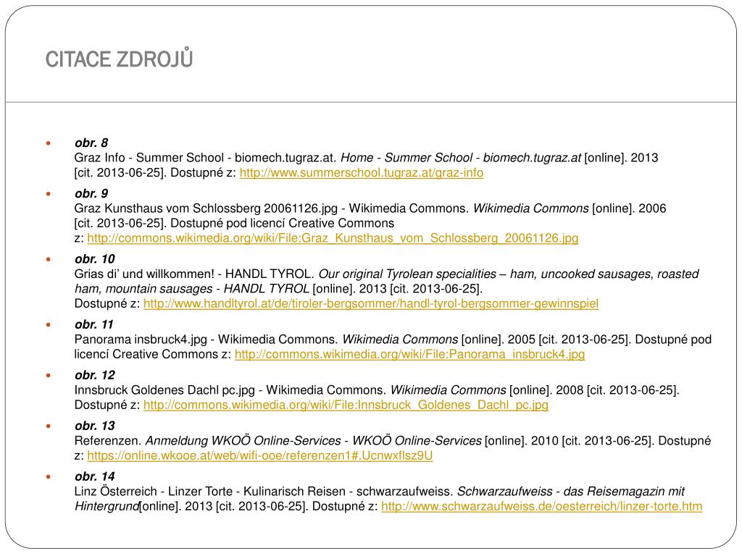This screenshot has height=556, width=742.
Task: Click the italic text Schwarzaufweiss - das Reisemagazin mit
Action: (x=571, y=492)
